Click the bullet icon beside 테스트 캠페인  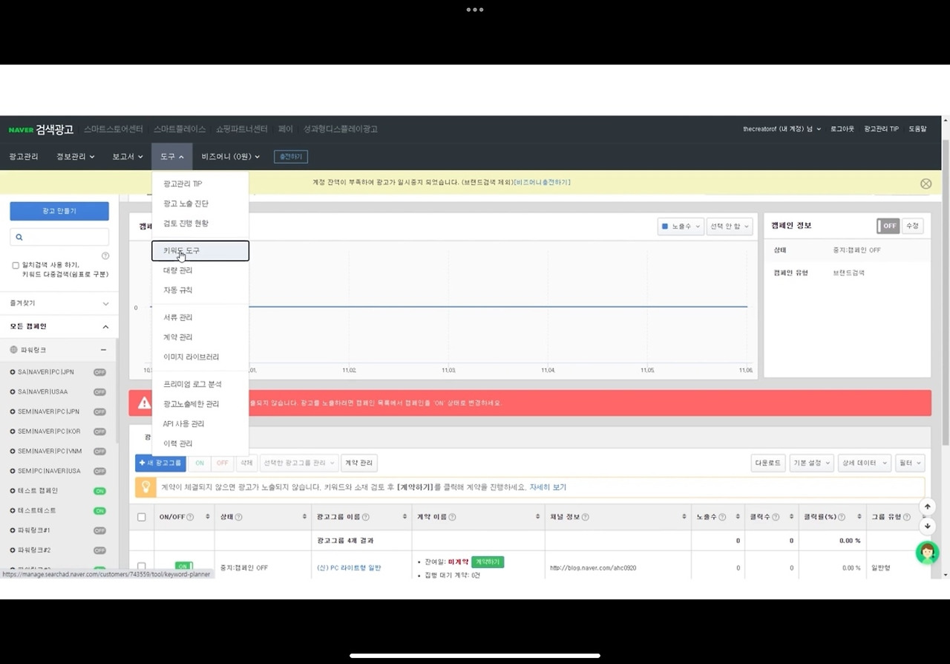(13, 491)
